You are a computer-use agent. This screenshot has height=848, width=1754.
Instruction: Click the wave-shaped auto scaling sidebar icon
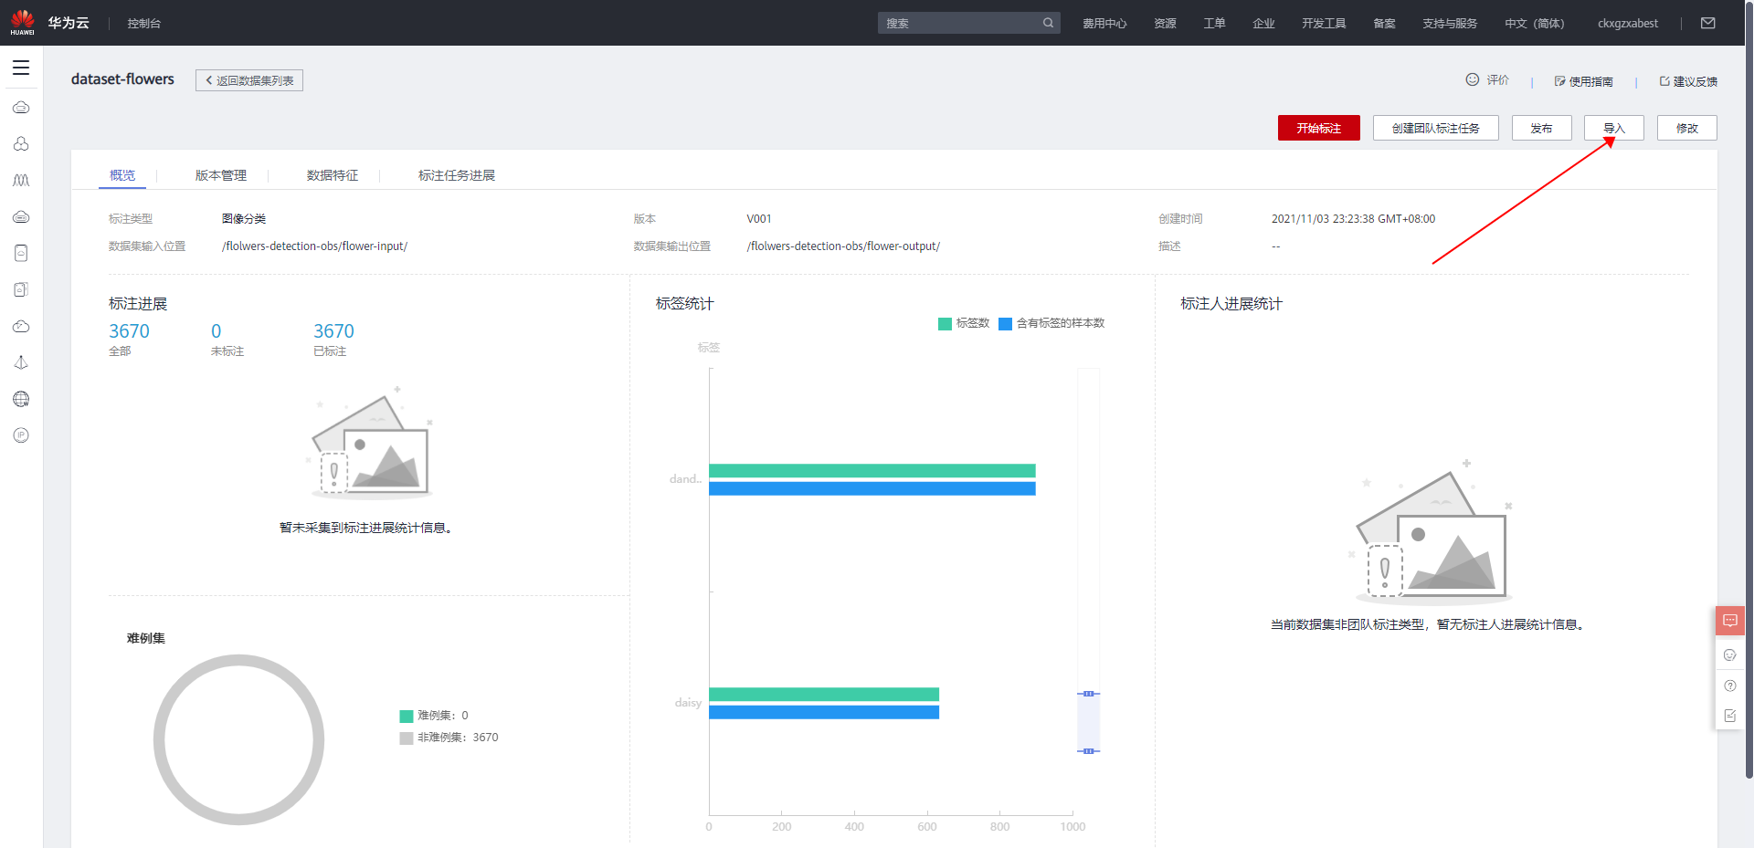pyautogui.click(x=21, y=181)
